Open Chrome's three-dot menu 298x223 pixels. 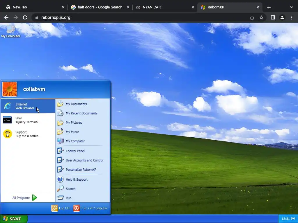(292, 17)
